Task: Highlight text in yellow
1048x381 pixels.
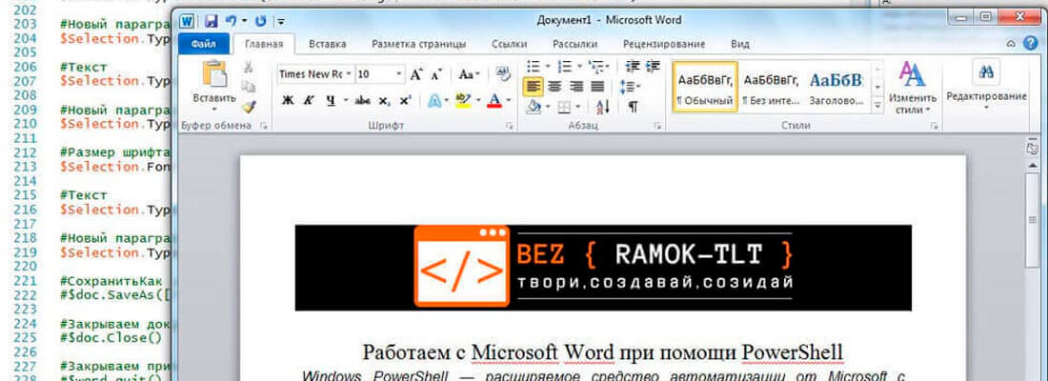Action: (x=462, y=101)
